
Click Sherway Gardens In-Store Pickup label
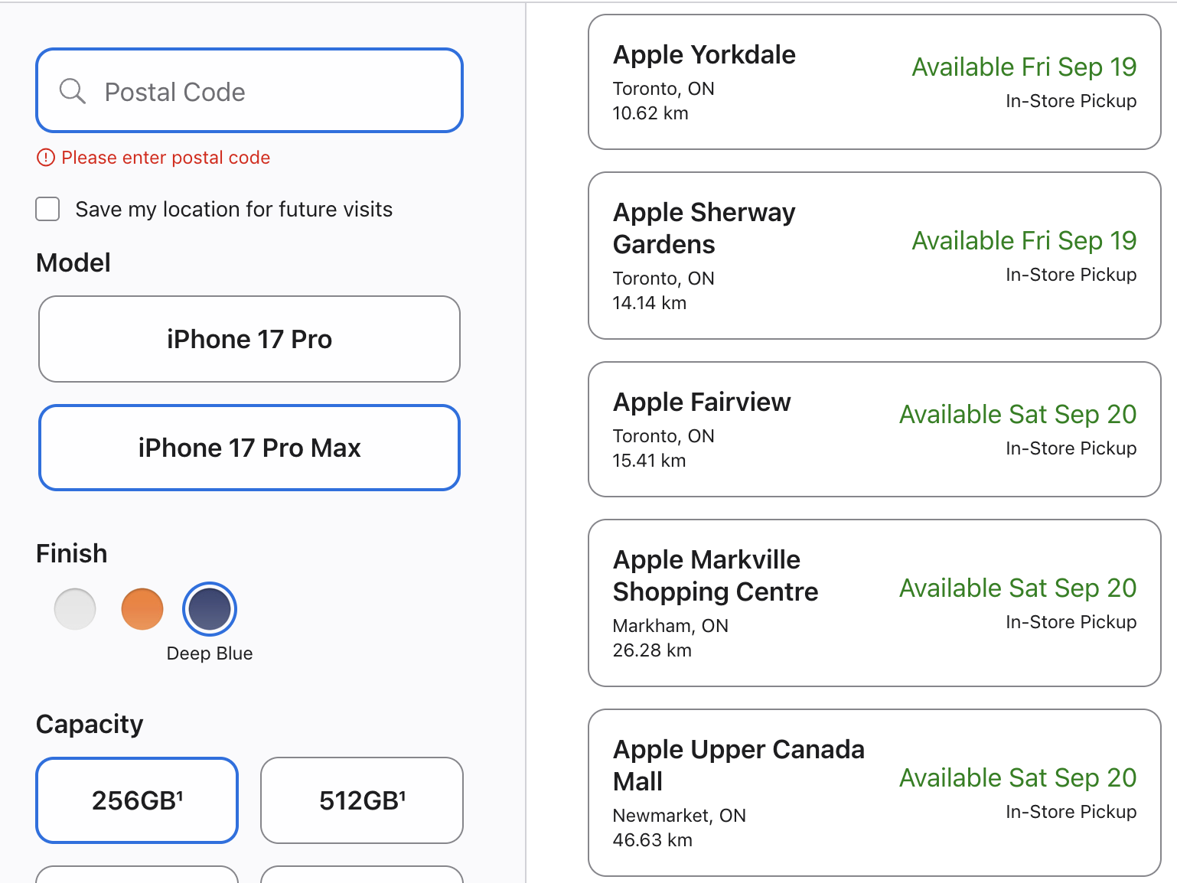(1071, 275)
